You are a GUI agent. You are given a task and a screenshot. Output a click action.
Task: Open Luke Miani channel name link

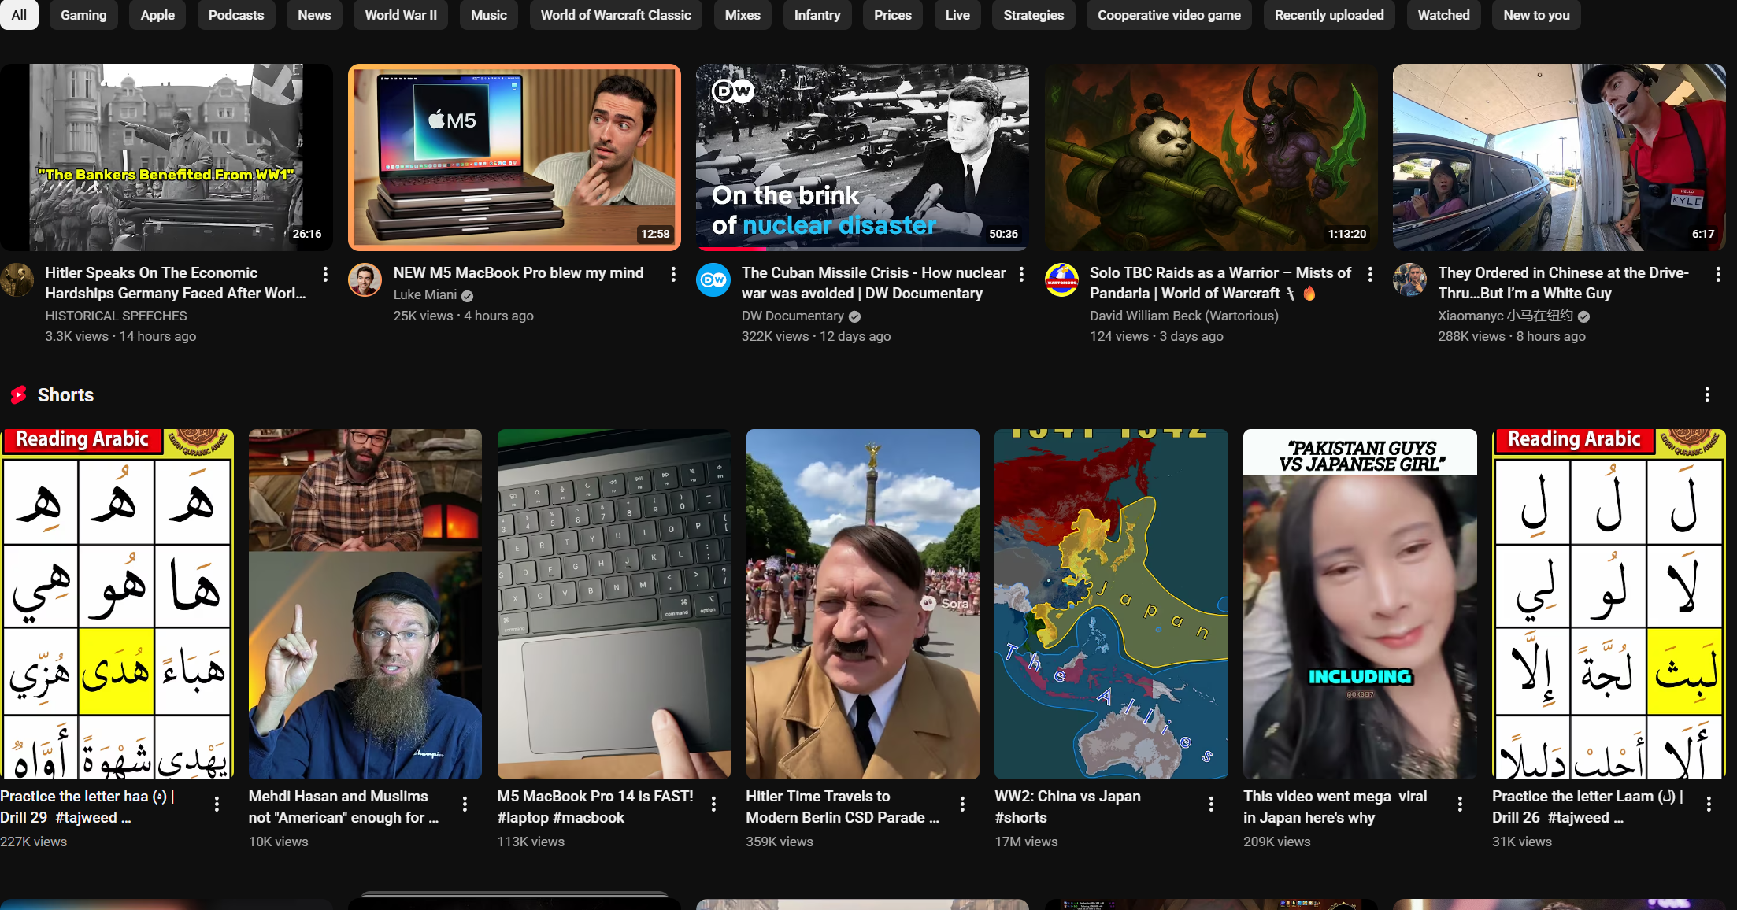coord(425,294)
